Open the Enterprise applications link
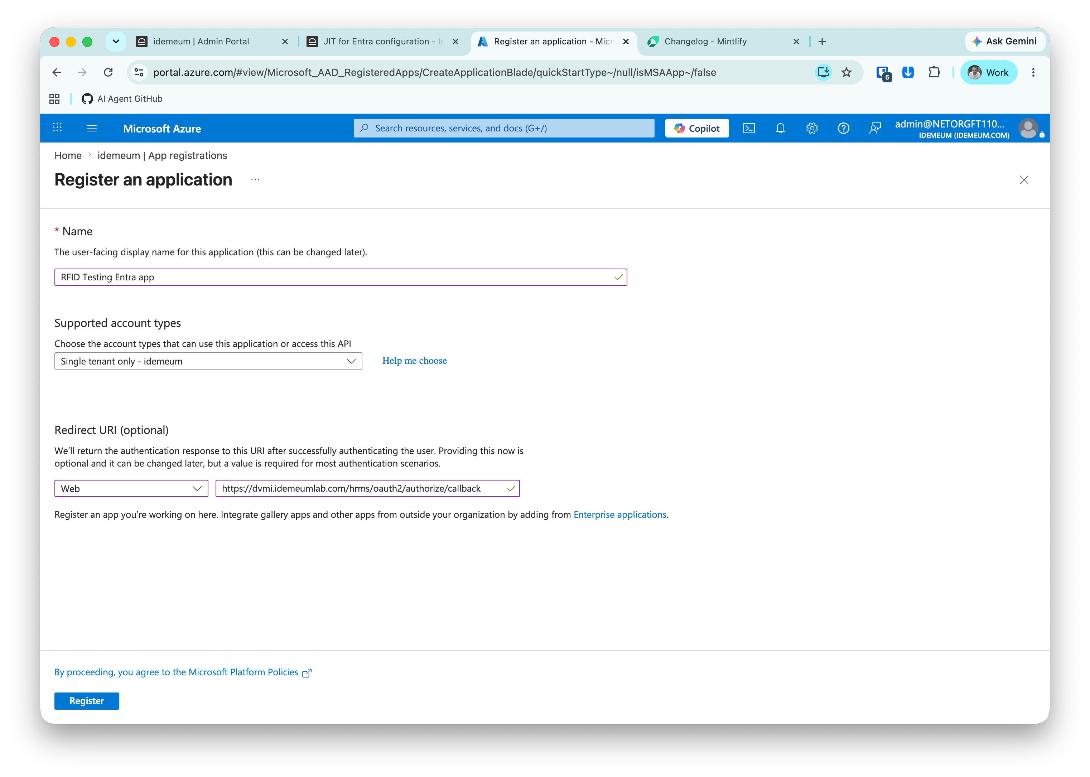The image size is (1090, 777). coord(619,514)
